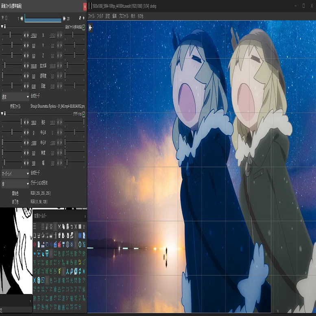Click the 境 filter icon in 拡張ツールバー
Image resolution: width=316 pixels, height=316 pixels.
pos(63,280)
